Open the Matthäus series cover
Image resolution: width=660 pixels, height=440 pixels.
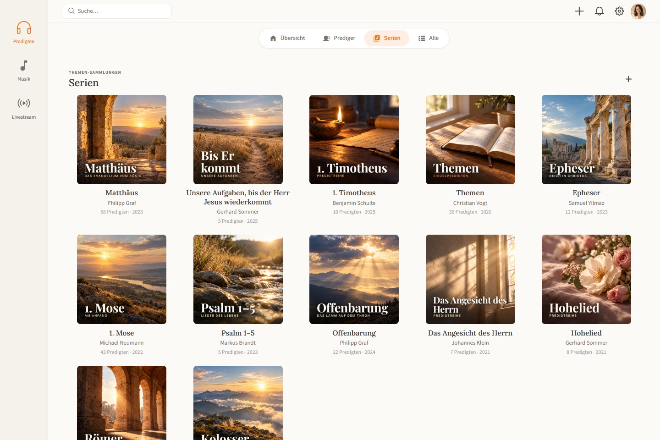(121, 140)
